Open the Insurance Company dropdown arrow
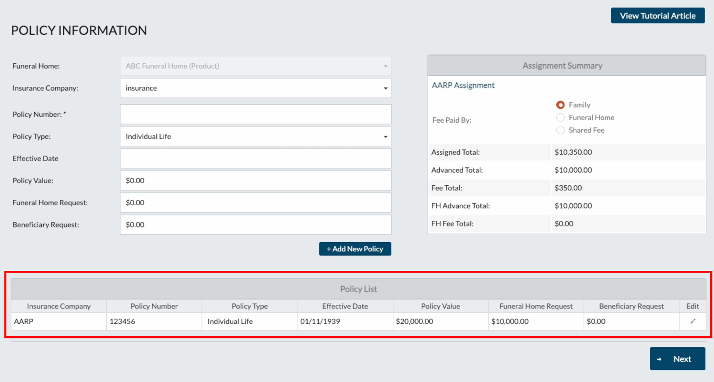Viewport: 714px width, 382px height. tap(385, 88)
